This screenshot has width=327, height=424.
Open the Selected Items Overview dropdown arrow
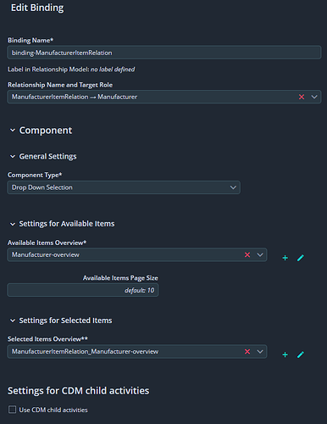[x=260, y=352]
